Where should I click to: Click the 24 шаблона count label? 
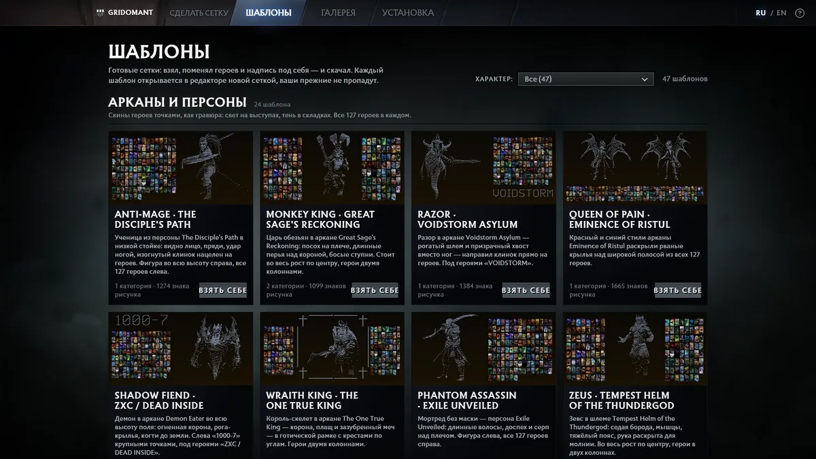272,105
